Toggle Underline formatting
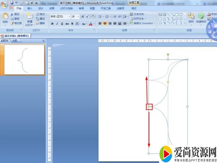This screenshot has width=217, height=163. point(62,24)
